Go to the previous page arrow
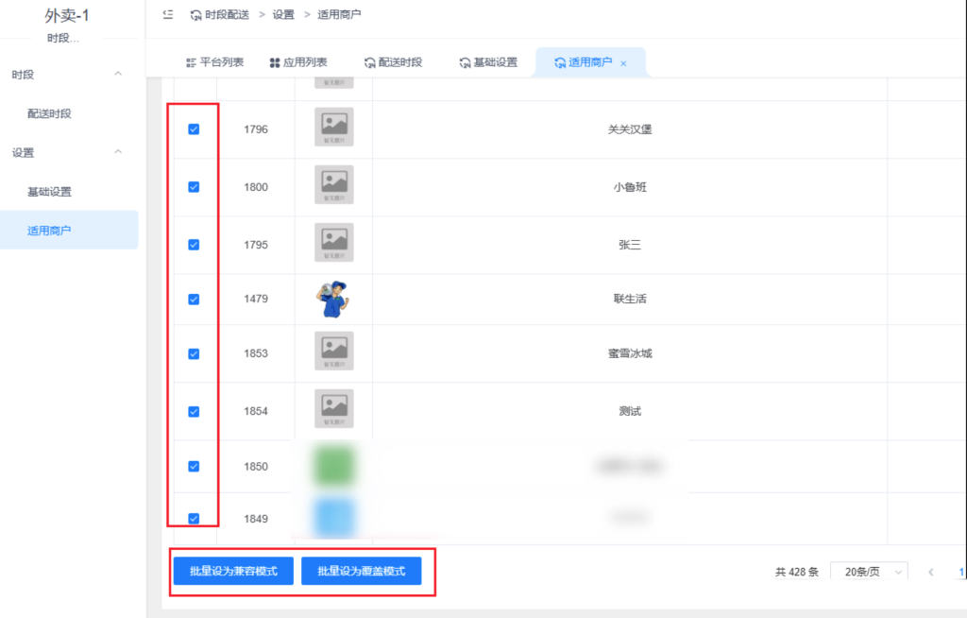Screen dimensions: 967x618 [931, 572]
